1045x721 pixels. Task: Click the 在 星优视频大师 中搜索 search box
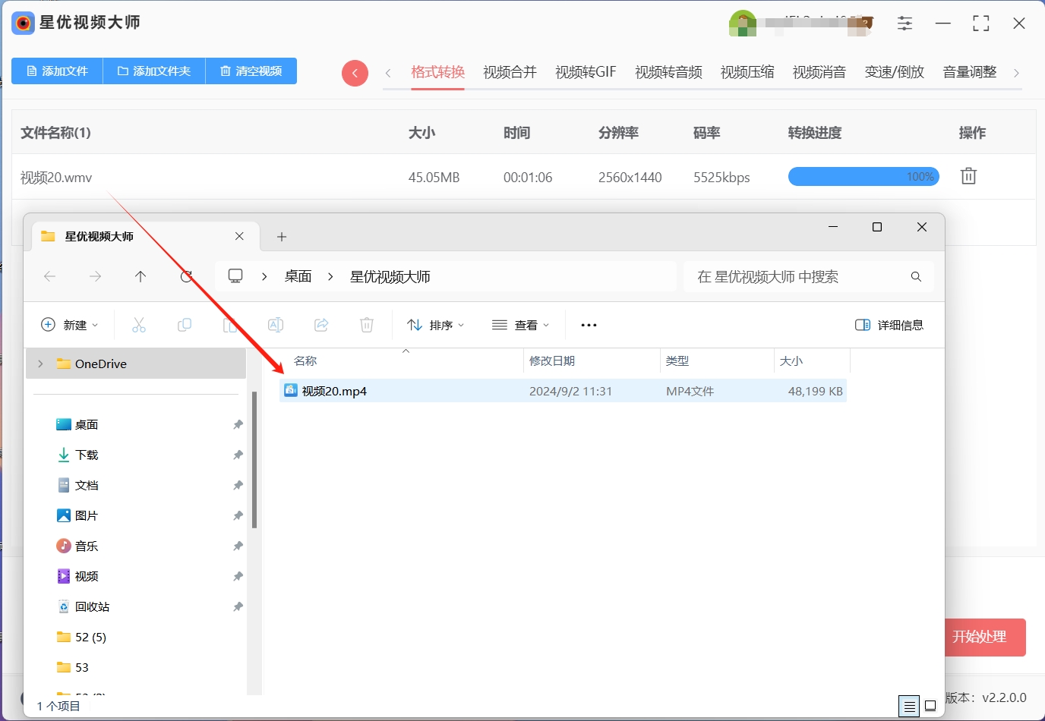coord(809,277)
